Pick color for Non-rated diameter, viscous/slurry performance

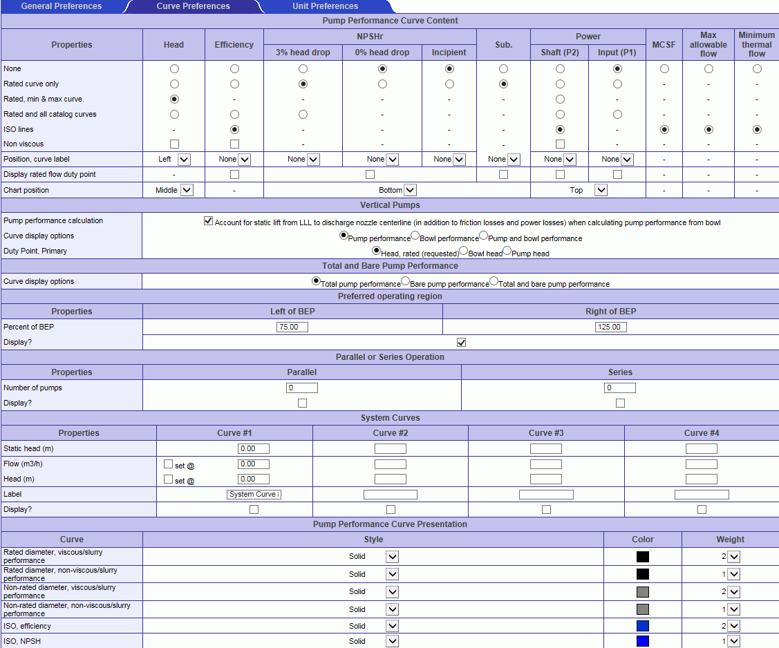pos(642,592)
